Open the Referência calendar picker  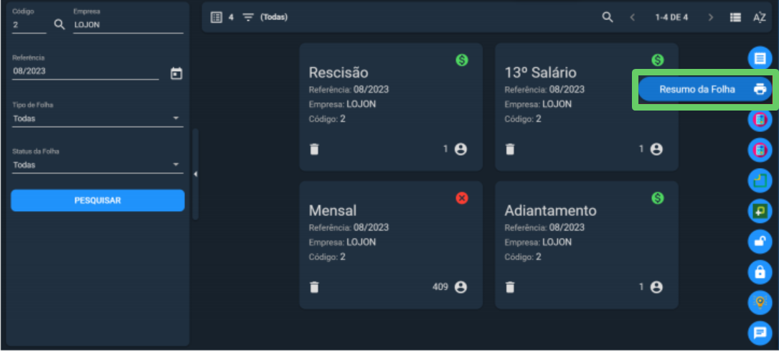point(176,74)
